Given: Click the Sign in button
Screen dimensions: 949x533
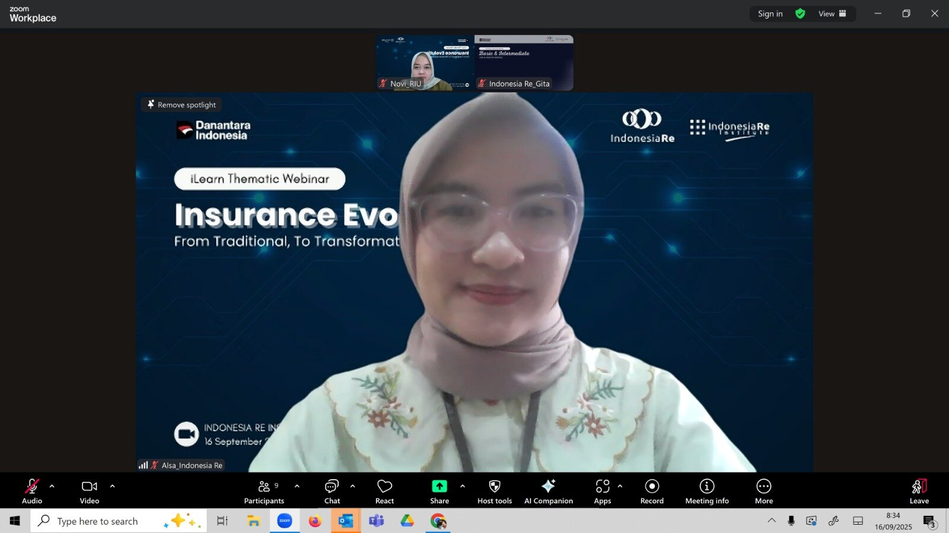Looking at the screenshot, I should coord(770,14).
